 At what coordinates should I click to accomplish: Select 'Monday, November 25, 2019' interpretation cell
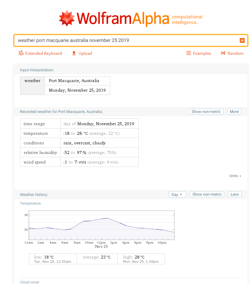(x=77, y=90)
